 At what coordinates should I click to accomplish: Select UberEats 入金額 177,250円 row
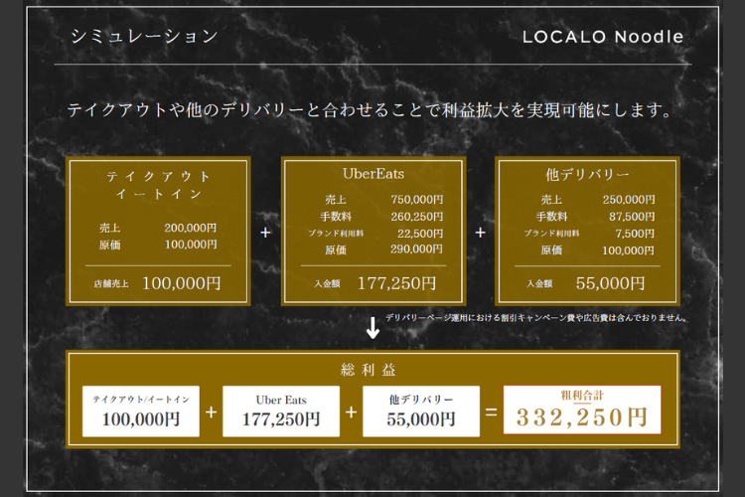coord(373,283)
